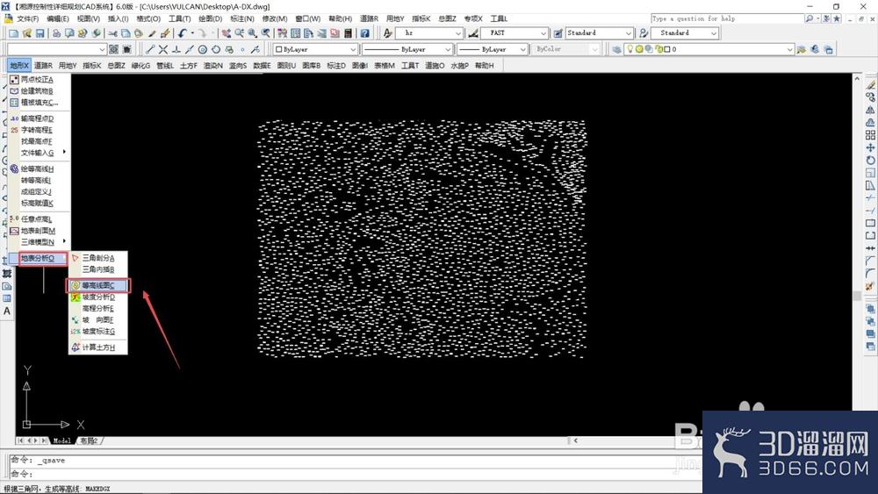Open the 地形X tab

pyautogui.click(x=19, y=66)
